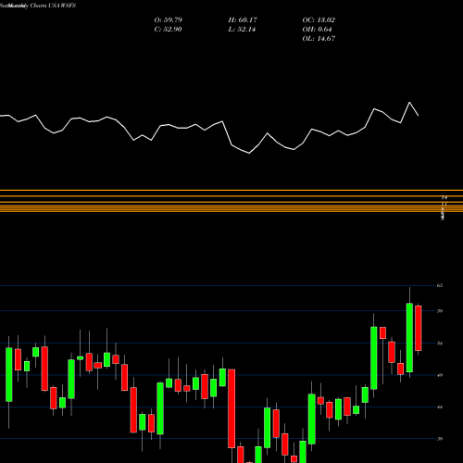Screen dimensions: 463x463
Task: Click the highest peak of the white line
Action: pos(409,102)
